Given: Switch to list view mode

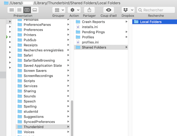Looking at the screenshot, I should [19, 10].
